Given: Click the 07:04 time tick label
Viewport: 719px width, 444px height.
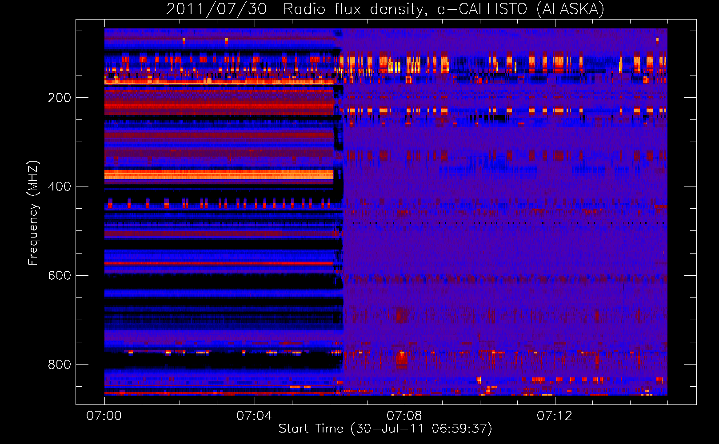Looking at the screenshot, I should click(254, 416).
